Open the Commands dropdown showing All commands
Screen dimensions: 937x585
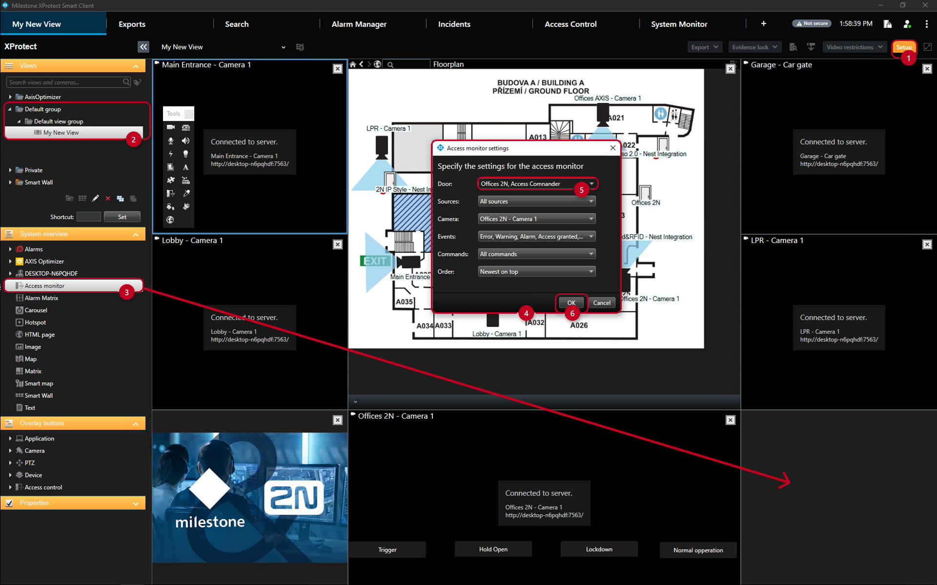[x=537, y=254]
